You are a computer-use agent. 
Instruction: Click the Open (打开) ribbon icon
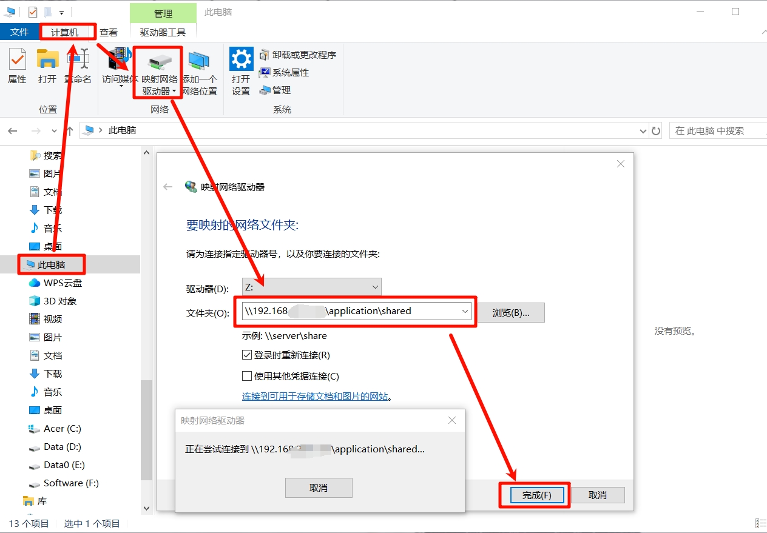tap(47, 66)
